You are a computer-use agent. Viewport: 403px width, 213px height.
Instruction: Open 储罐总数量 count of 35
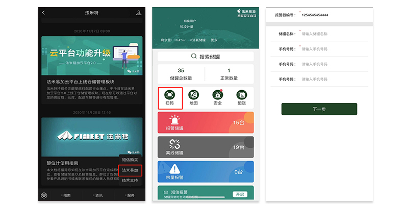coord(181,74)
